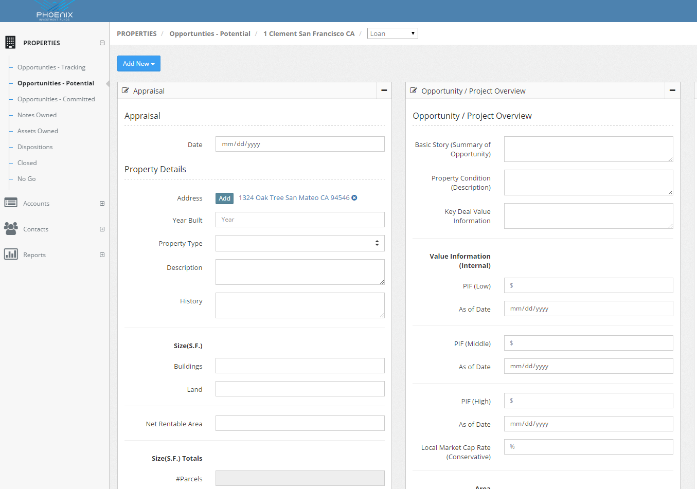Click the Key Deal Value Information textarea
Viewport: 697px width, 489px height.
[588, 216]
